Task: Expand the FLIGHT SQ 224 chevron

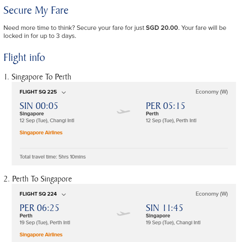Action: pos(64,194)
